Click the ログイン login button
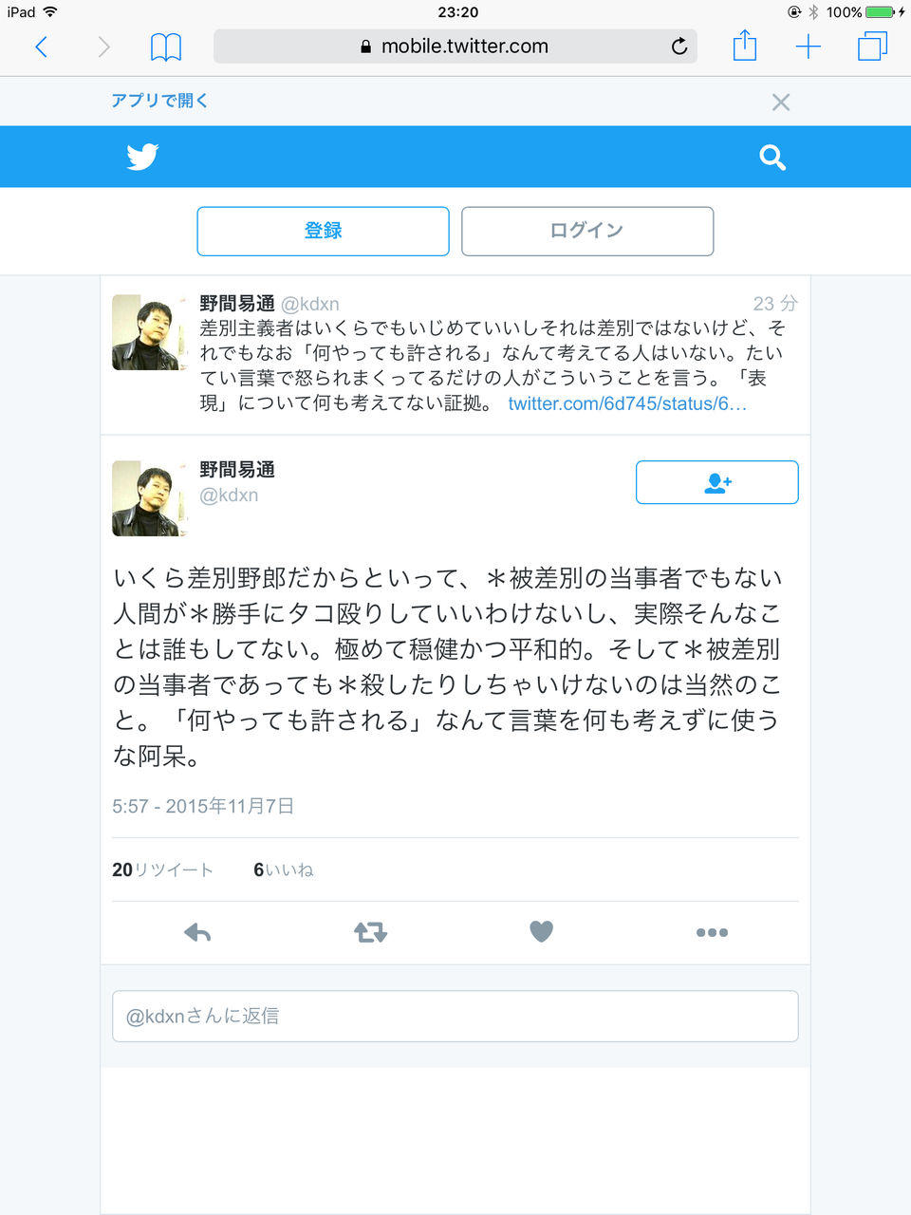The height and width of the screenshot is (1215, 911). (587, 231)
